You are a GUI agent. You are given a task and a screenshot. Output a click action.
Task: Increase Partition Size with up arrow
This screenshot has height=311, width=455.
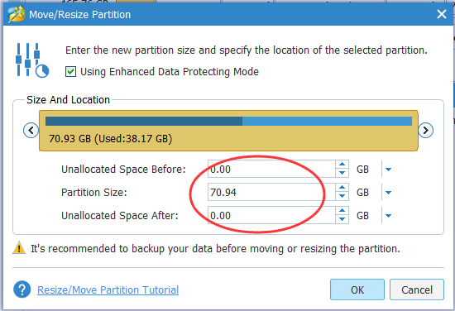click(x=342, y=188)
